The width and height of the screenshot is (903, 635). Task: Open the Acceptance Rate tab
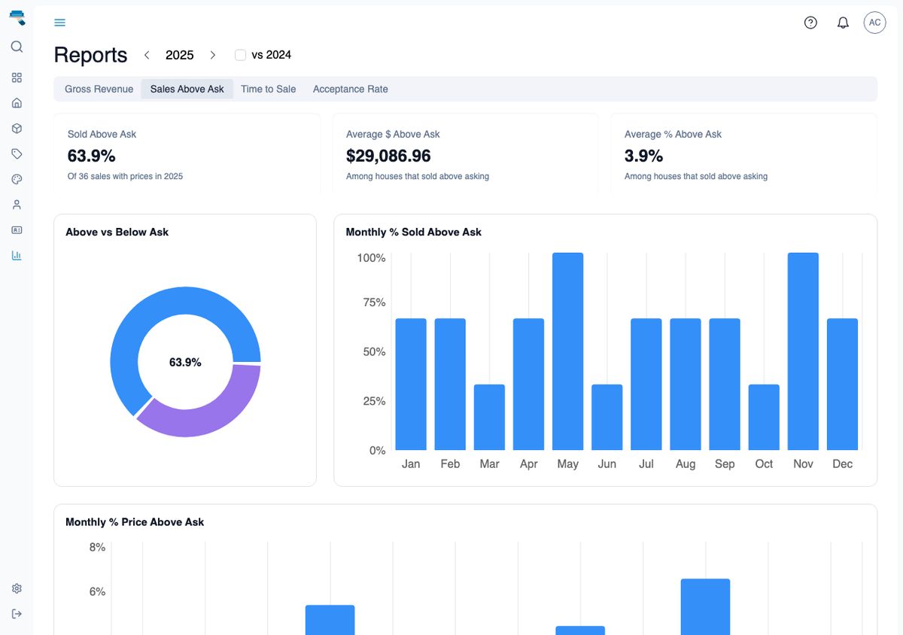[x=351, y=89]
